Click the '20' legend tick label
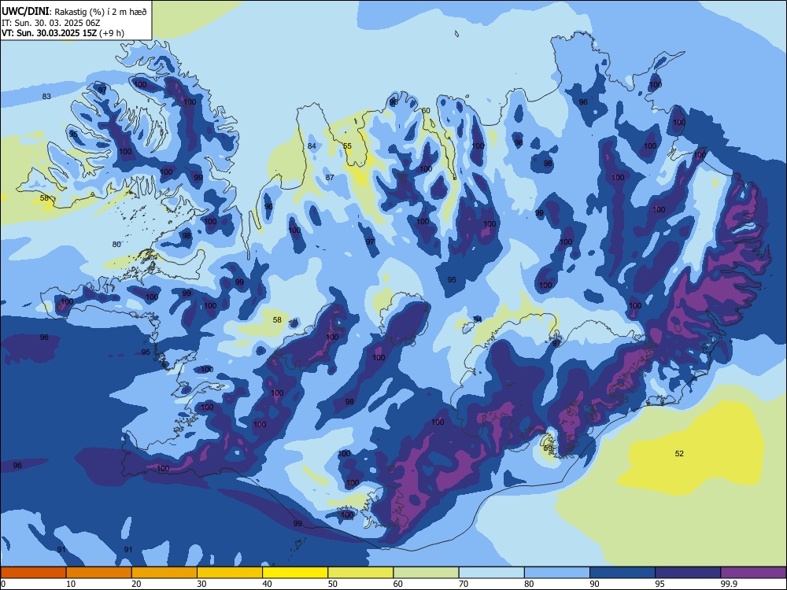The image size is (787, 590). pyautogui.click(x=136, y=584)
